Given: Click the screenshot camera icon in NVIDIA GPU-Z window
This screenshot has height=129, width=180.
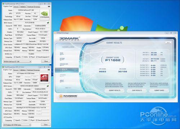Looking at the screenshot, I should point(49,6).
